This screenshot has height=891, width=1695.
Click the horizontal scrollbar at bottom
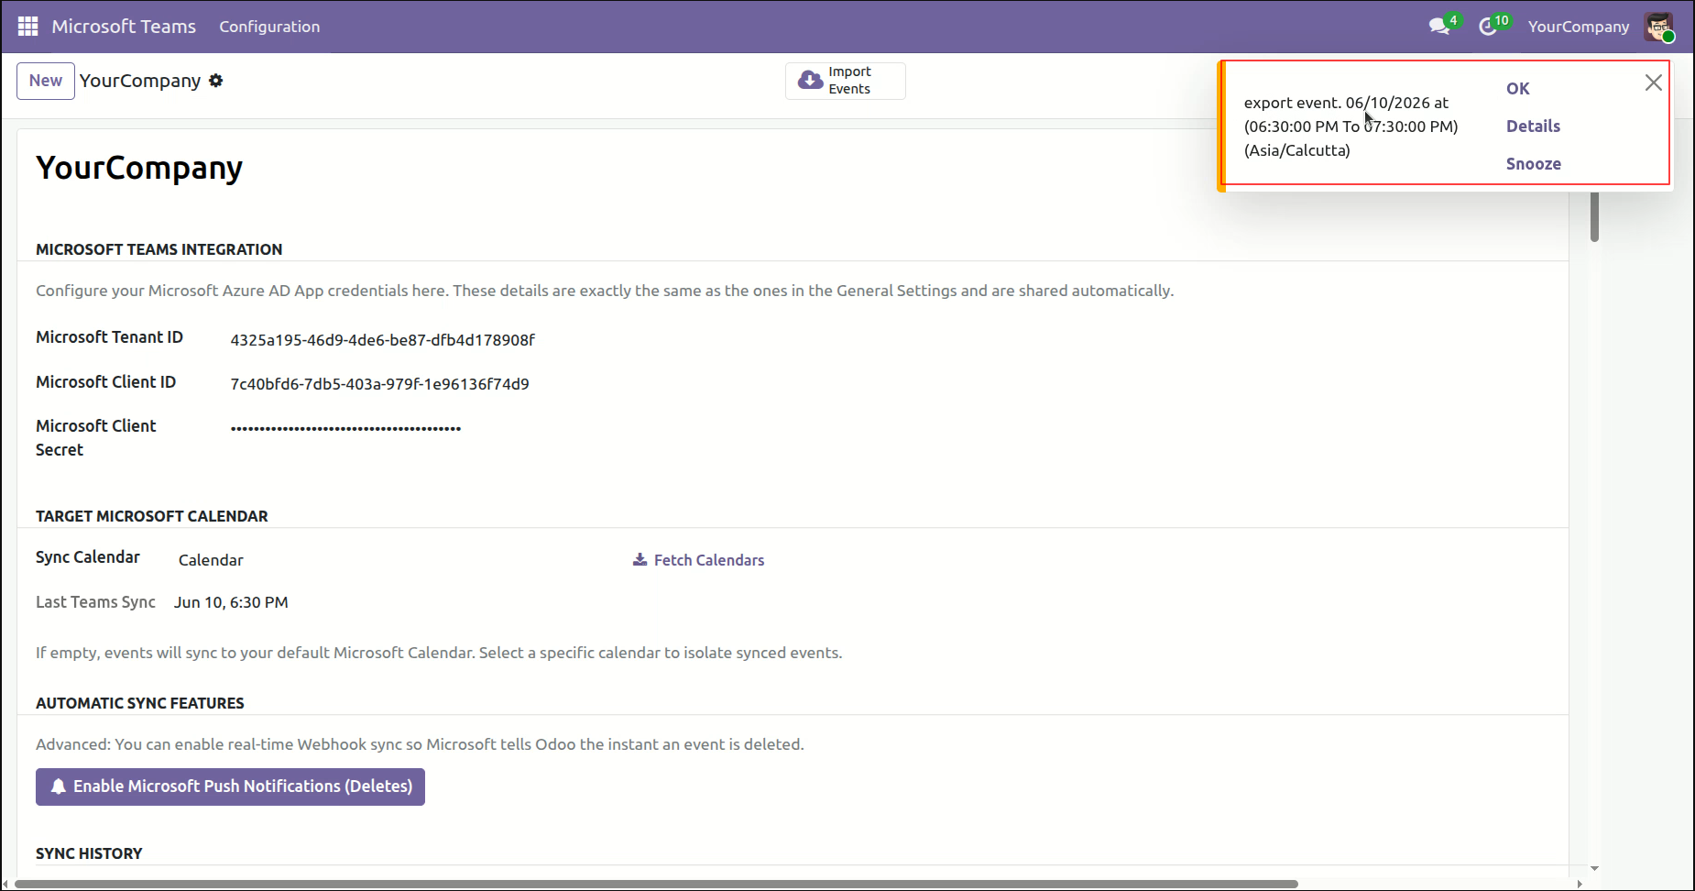point(656,884)
